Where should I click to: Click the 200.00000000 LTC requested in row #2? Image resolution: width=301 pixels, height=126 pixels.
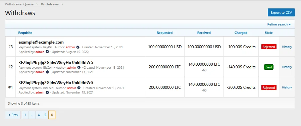[x=165, y=67]
